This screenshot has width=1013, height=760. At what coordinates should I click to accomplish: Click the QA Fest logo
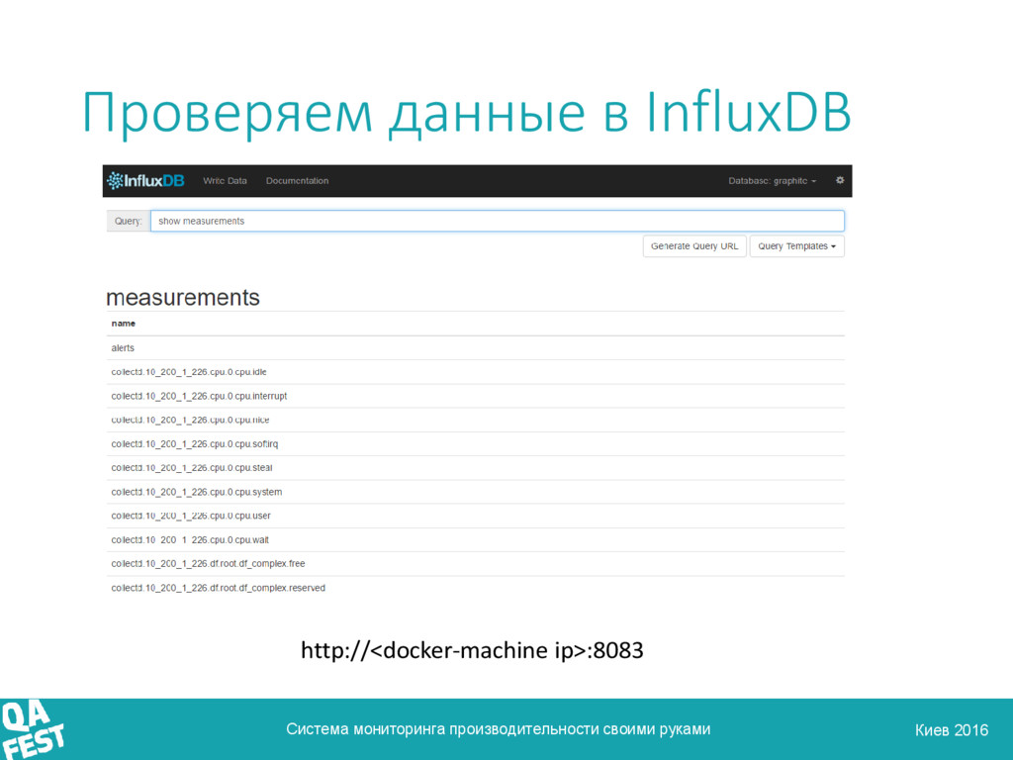point(33,729)
